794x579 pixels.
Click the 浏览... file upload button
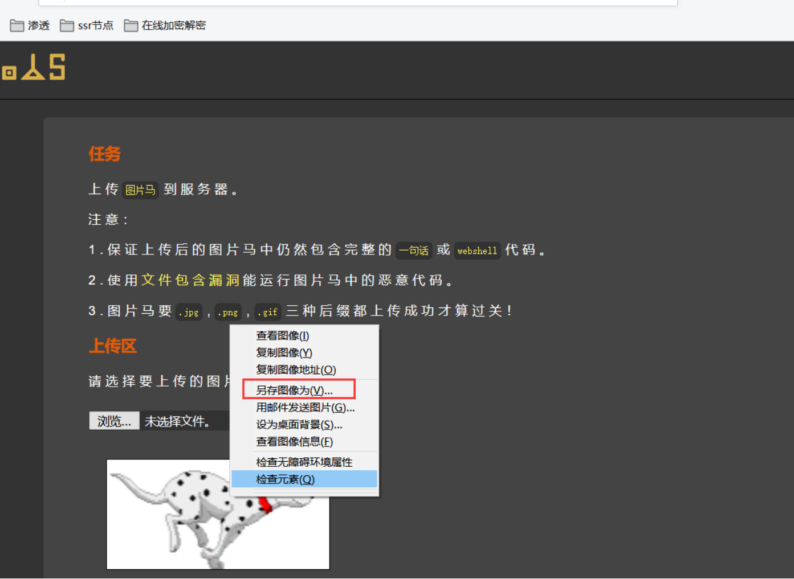113,420
